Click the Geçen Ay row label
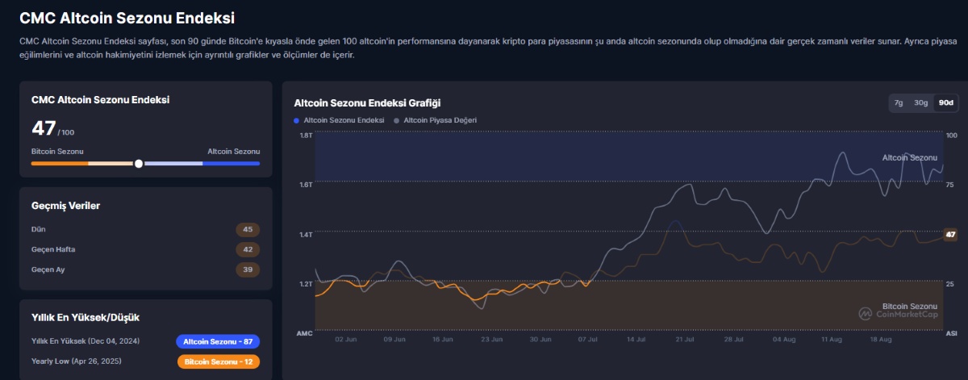The height and width of the screenshot is (380, 968). point(48,269)
